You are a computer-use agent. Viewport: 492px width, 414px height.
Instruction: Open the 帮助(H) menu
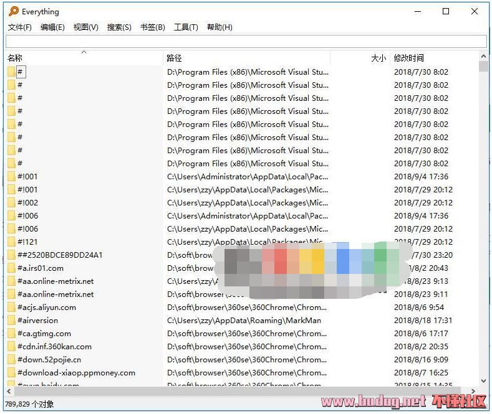point(219,27)
